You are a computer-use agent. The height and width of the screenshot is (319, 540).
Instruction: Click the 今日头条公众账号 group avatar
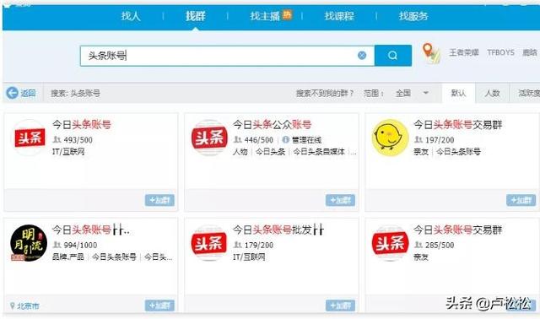(x=209, y=138)
